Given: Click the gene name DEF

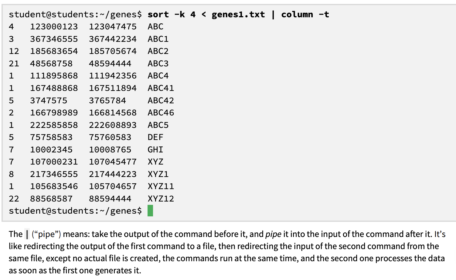Looking at the screenshot, I should 155,137.
